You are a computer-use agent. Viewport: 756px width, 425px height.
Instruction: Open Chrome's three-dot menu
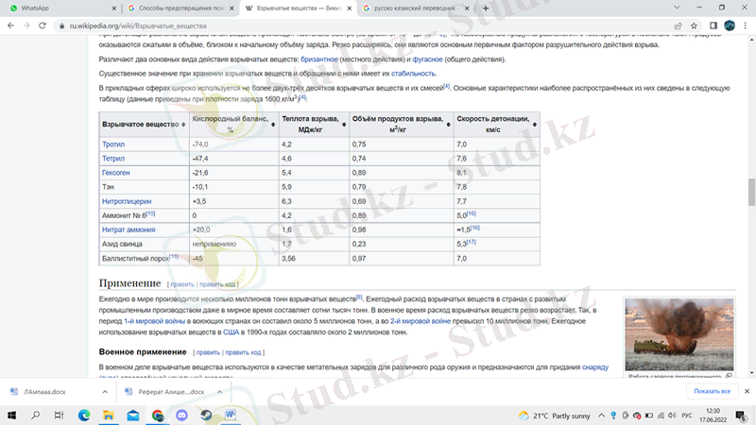point(744,27)
